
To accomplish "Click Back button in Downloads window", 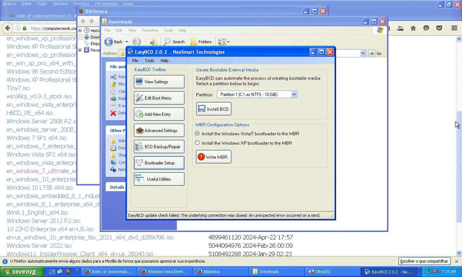I will pos(114,42).
